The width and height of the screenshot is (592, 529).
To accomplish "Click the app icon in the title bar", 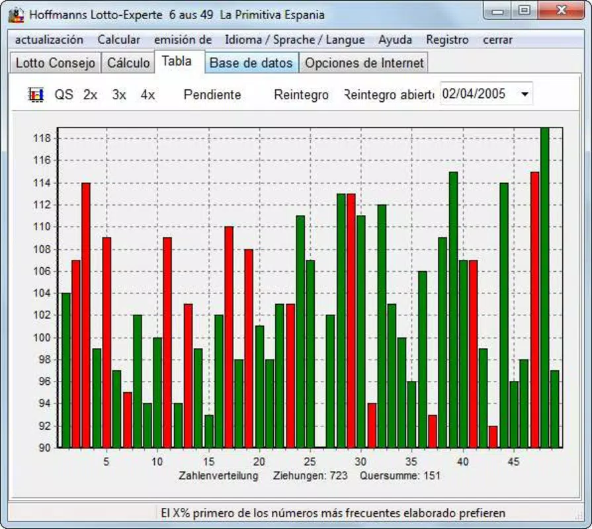I will coord(17,15).
